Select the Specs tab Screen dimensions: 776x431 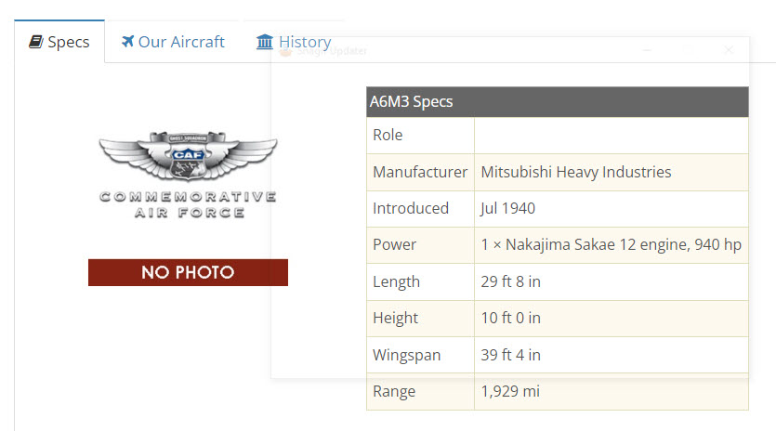click(x=68, y=43)
